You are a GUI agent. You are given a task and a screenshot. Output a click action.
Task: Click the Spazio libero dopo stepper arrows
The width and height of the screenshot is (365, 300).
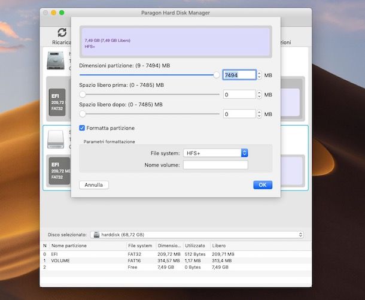[259, 114]
